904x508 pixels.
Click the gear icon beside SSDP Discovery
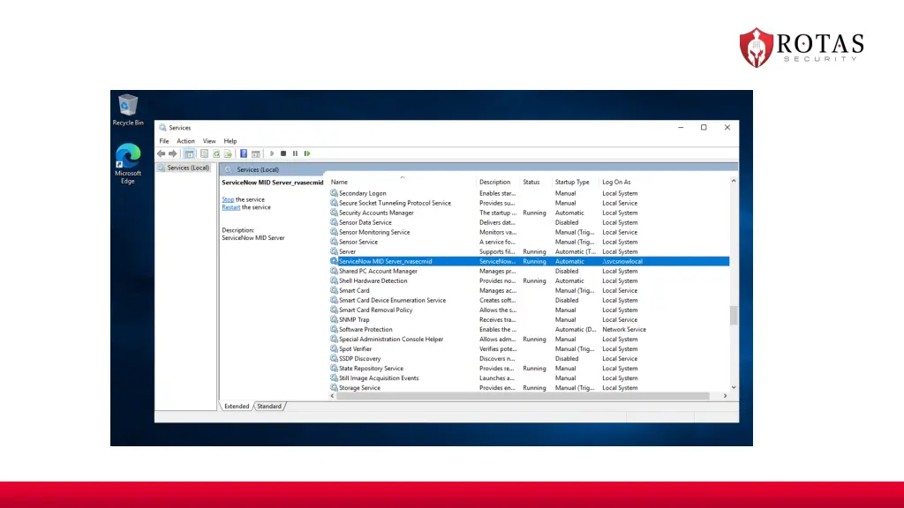click(x=334, y=358)
